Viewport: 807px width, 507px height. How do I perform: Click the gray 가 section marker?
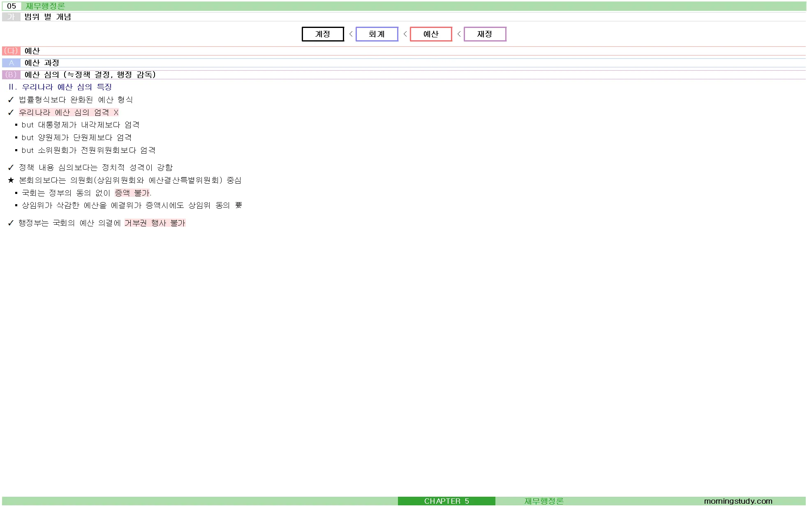(11, 17)
